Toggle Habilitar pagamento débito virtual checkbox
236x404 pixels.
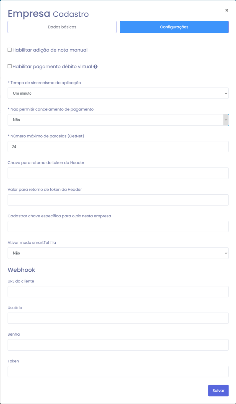click(10, 66)
